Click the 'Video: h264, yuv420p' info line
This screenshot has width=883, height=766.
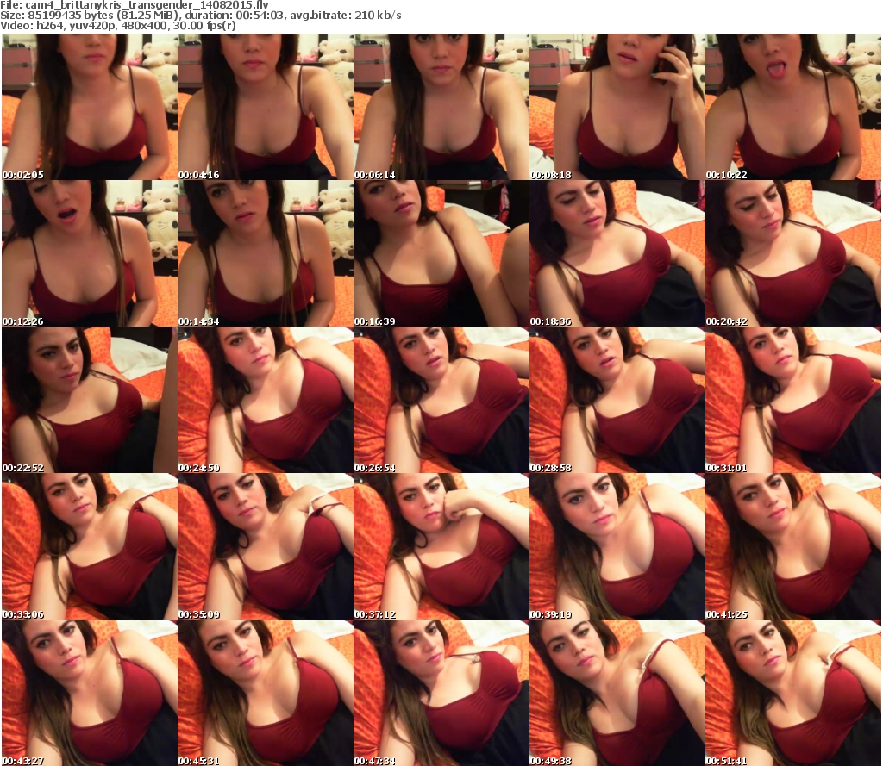(x=117, y=26)
